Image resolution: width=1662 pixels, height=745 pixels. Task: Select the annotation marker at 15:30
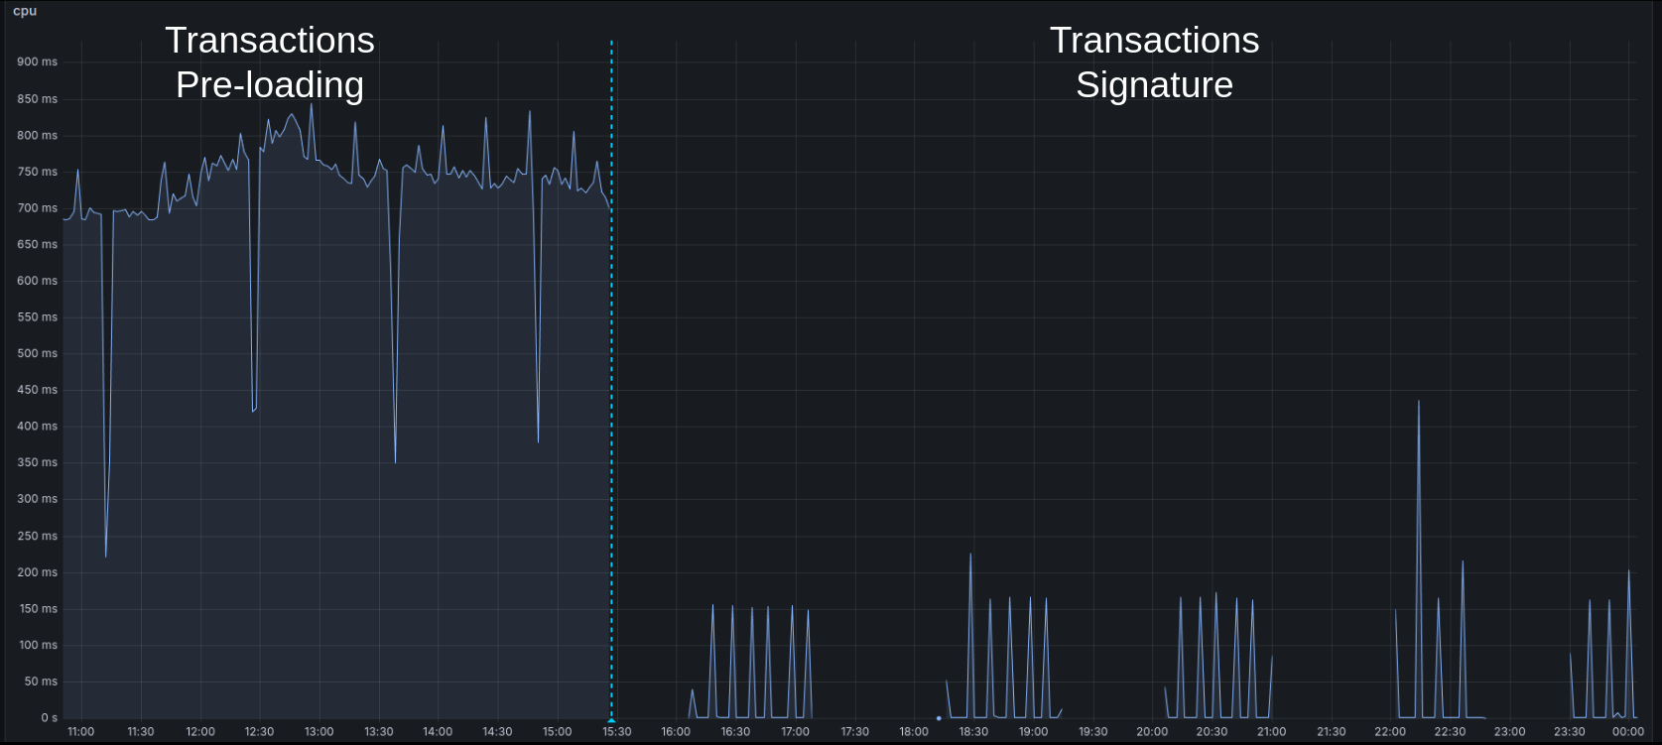point(611,719)
